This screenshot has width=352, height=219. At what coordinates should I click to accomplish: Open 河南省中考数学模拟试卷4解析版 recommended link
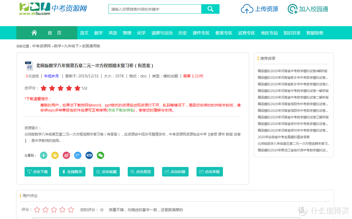point(292,71)
